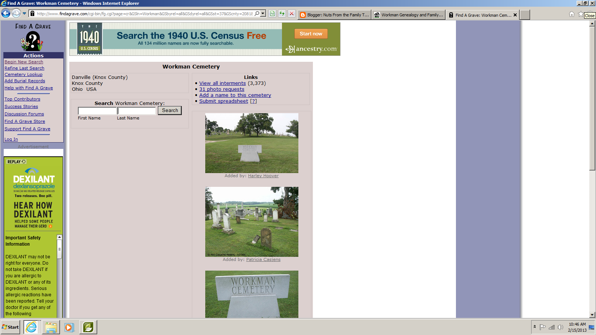Click the Search button for Workman Cemetery

coord(169,111)
